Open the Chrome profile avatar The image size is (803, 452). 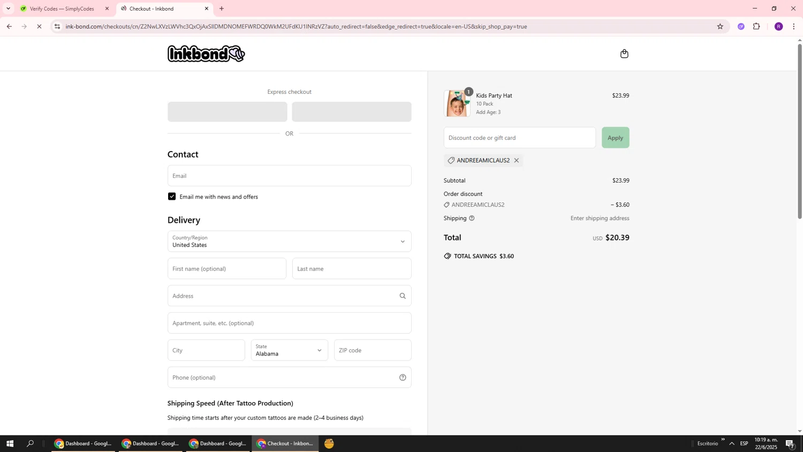tap(779, 26)
